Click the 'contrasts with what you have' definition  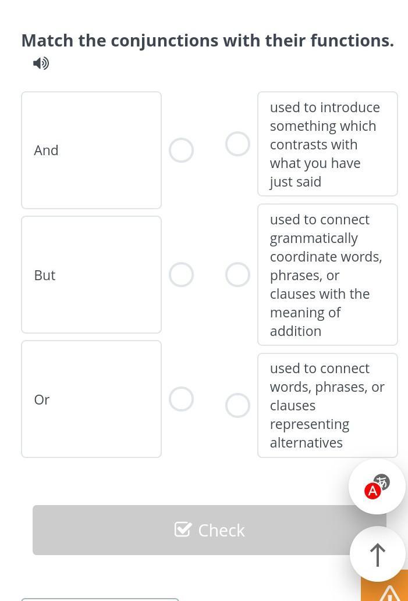pyautogui.click(x=328, y=144)
